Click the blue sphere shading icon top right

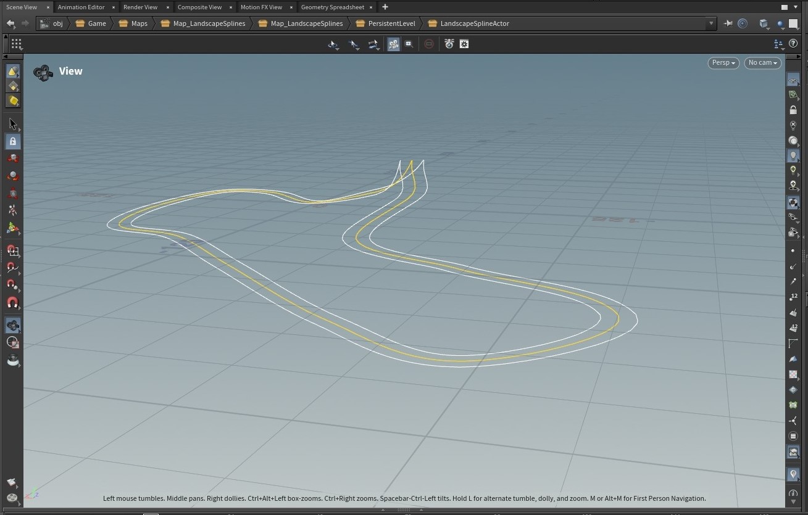781,24
